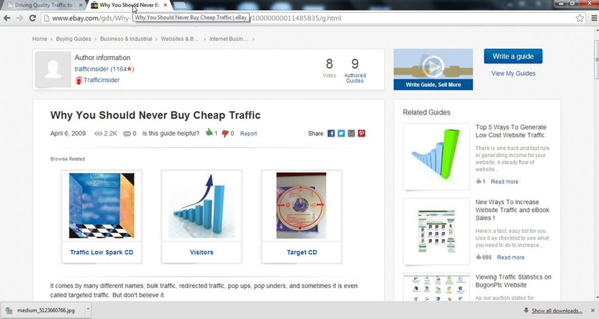The width and height of the screenshot is (599, 319).
Task: Read more of the eBook Sales guide
Action: pyautogui.click(x=511, y=257)
